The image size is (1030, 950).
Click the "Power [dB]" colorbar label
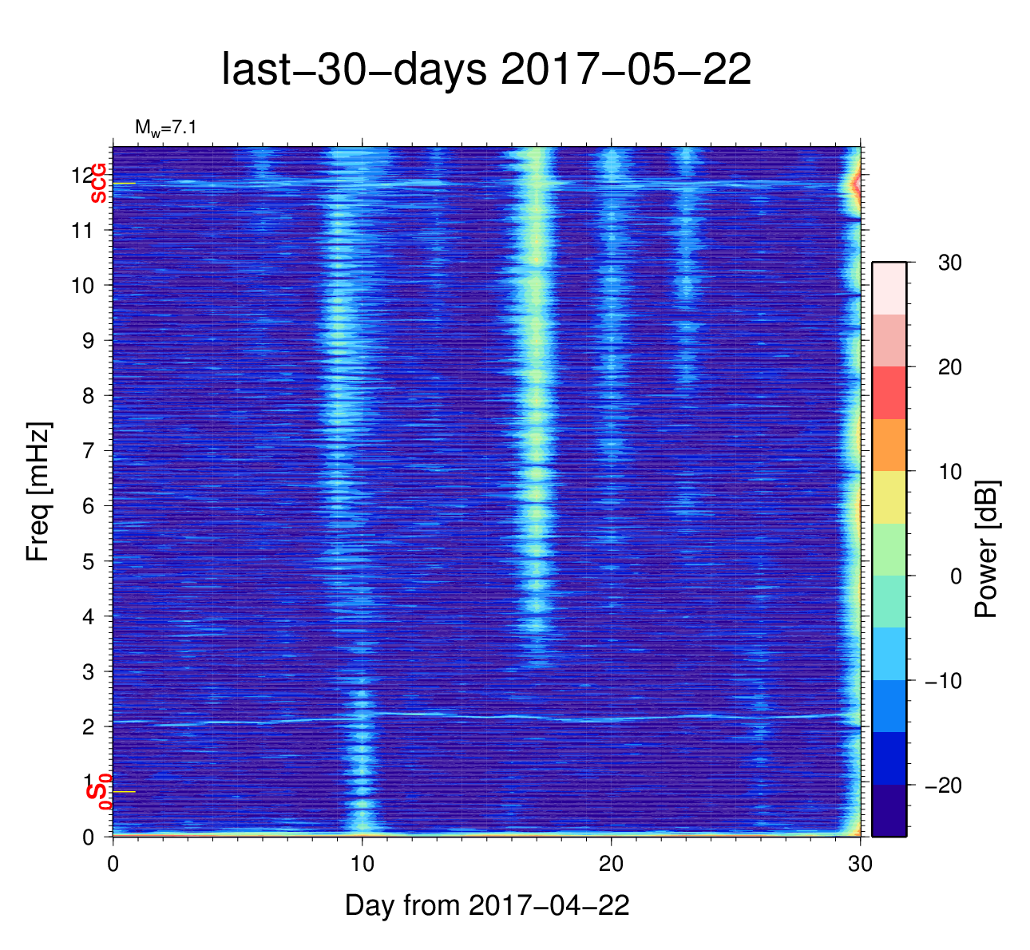987,549
